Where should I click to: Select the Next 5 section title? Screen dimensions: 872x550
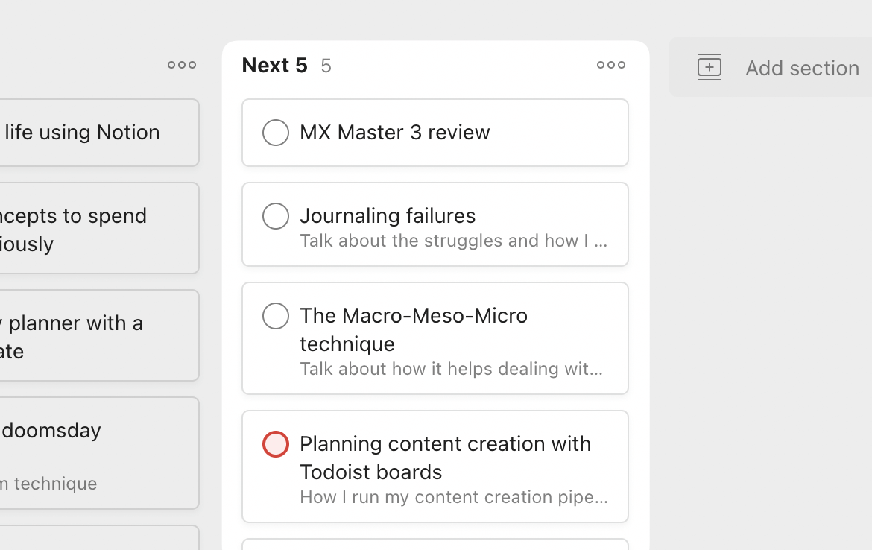pos(274,66)
